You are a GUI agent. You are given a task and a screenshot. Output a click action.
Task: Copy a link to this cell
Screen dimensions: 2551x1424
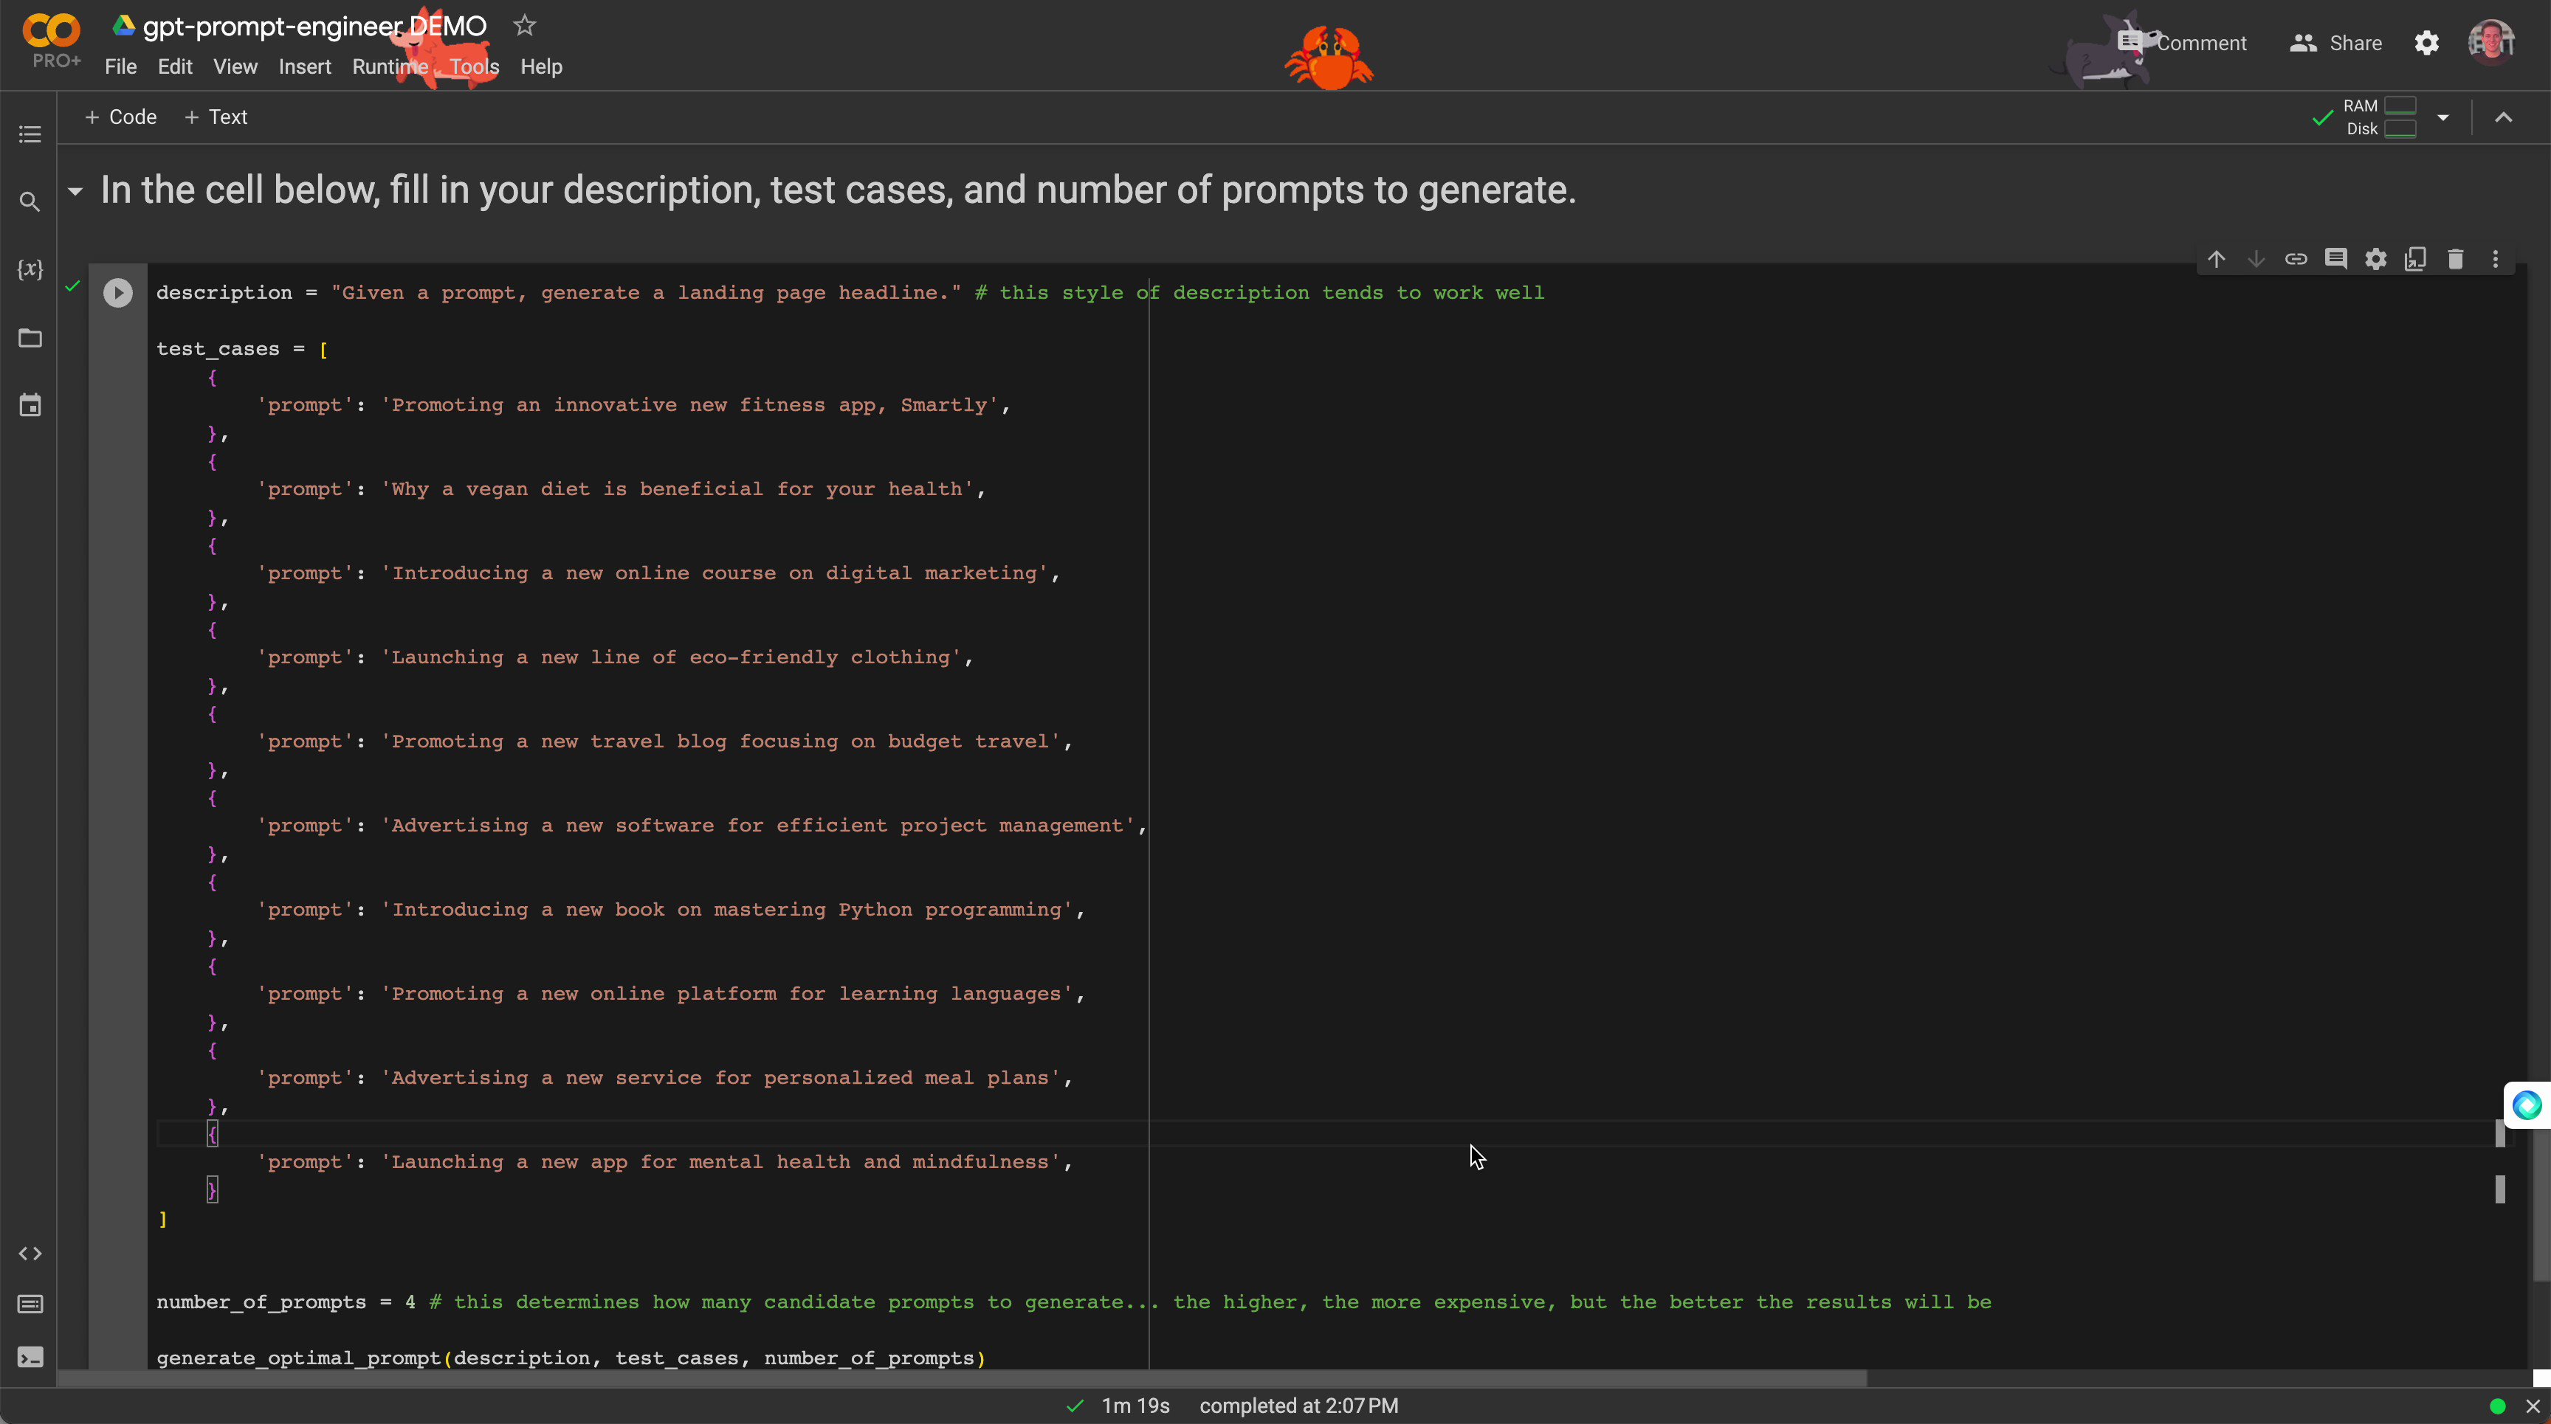point(2296,258)
